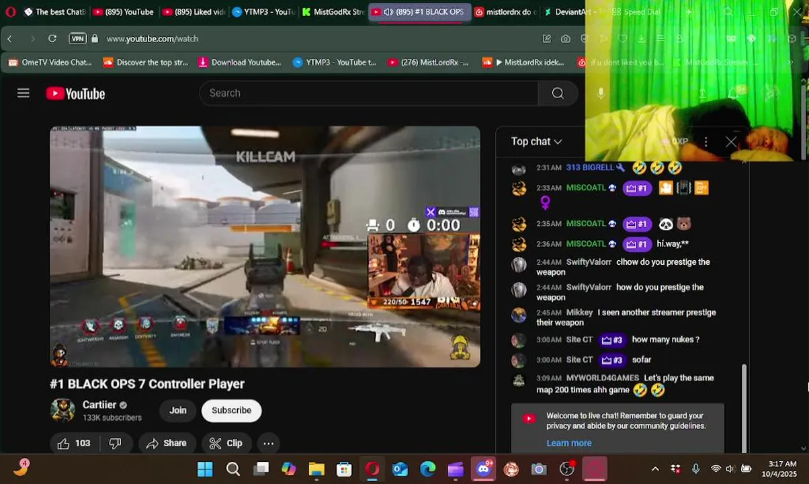Open Opera GX taskbar icon
The image size is (809, 484).
[x=372, y=469]
